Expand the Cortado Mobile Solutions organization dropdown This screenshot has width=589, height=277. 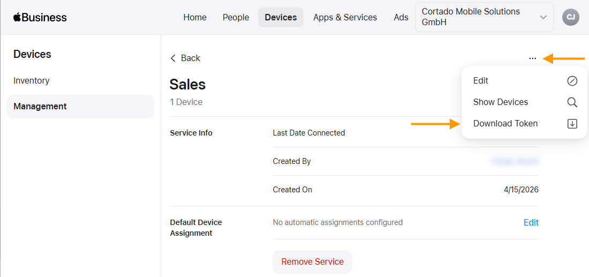point(484,17)
